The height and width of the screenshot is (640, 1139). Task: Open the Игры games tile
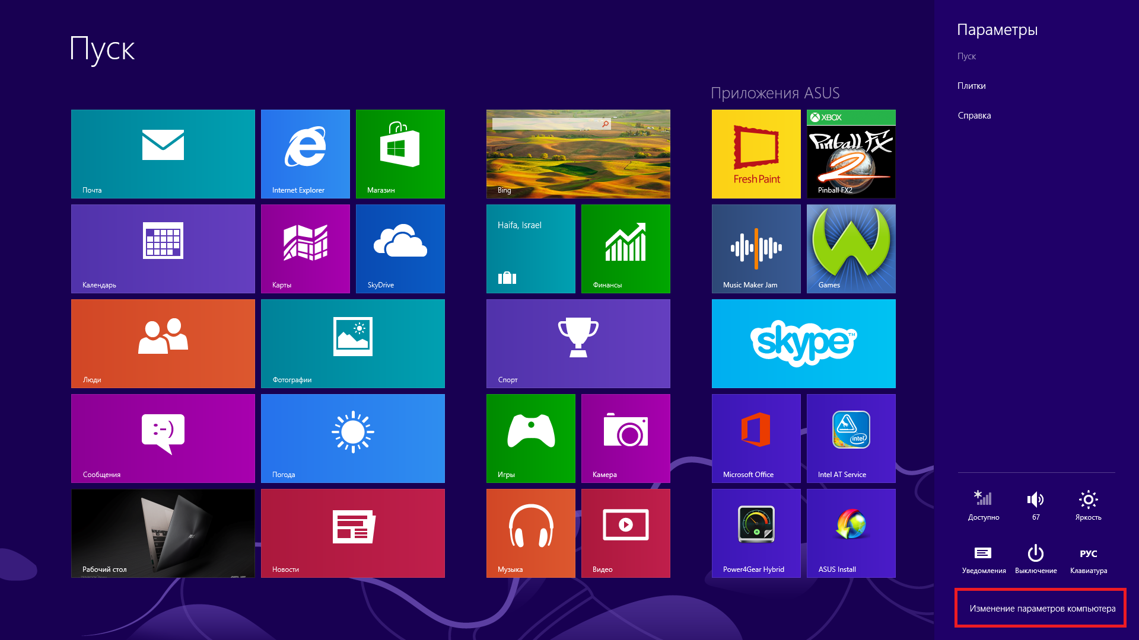point(531,439)
